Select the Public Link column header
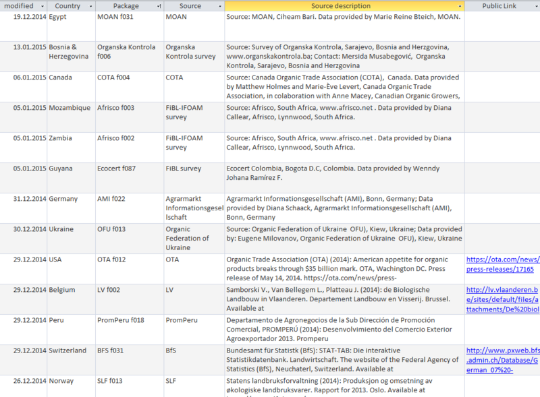 [502, 6]
